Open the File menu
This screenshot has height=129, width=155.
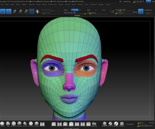click(x=2, y=5)
